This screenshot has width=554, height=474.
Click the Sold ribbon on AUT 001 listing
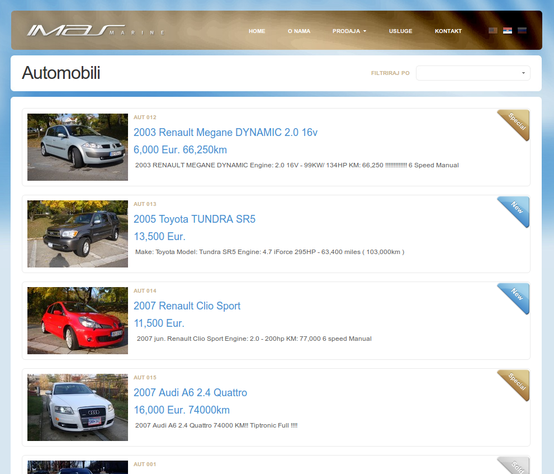click(515, 465)
